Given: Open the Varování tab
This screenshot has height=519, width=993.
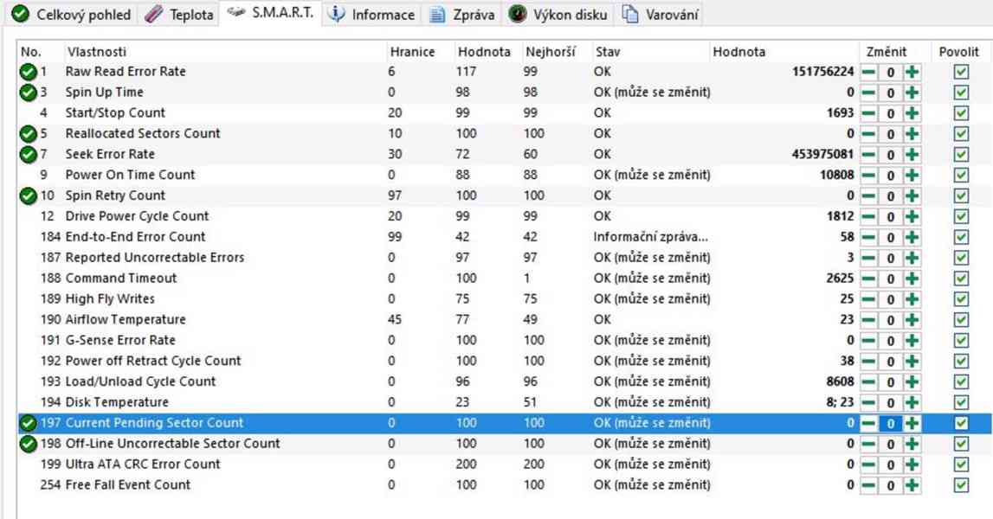Looking at the screenshot, I should [x=661, y=14].
